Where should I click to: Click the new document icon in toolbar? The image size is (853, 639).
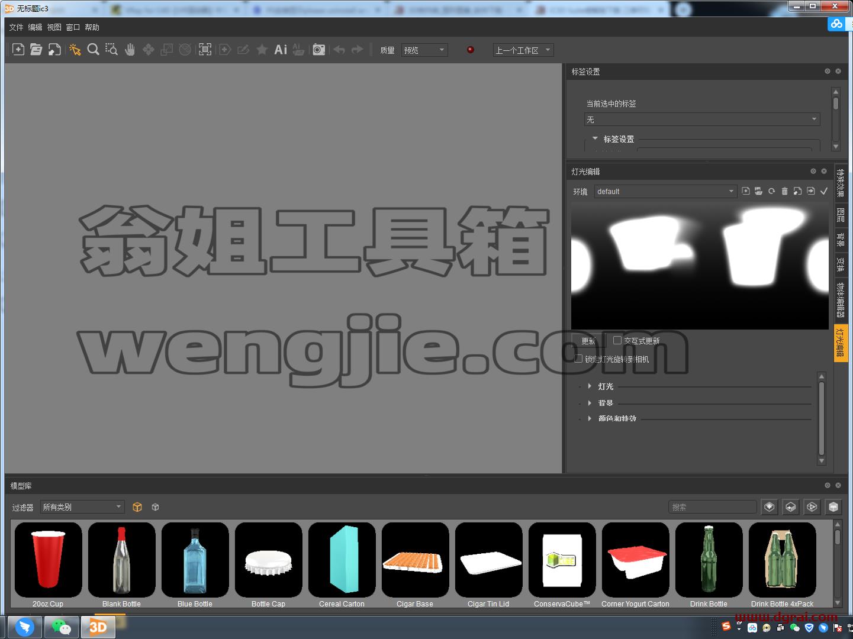(x=18, y=50)
